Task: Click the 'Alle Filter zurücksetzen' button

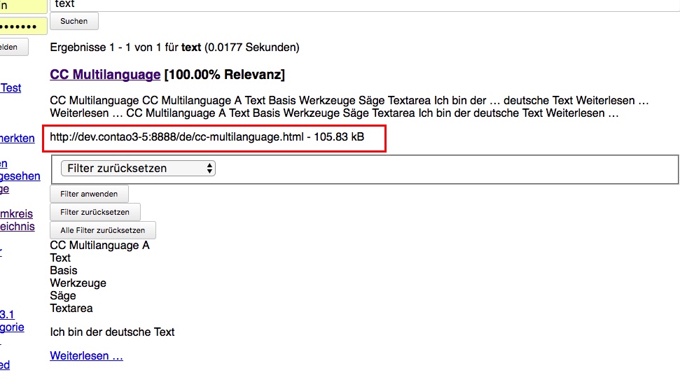Action: point(103,230)
